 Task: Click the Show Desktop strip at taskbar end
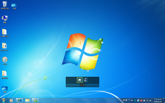tap(164, 101)
